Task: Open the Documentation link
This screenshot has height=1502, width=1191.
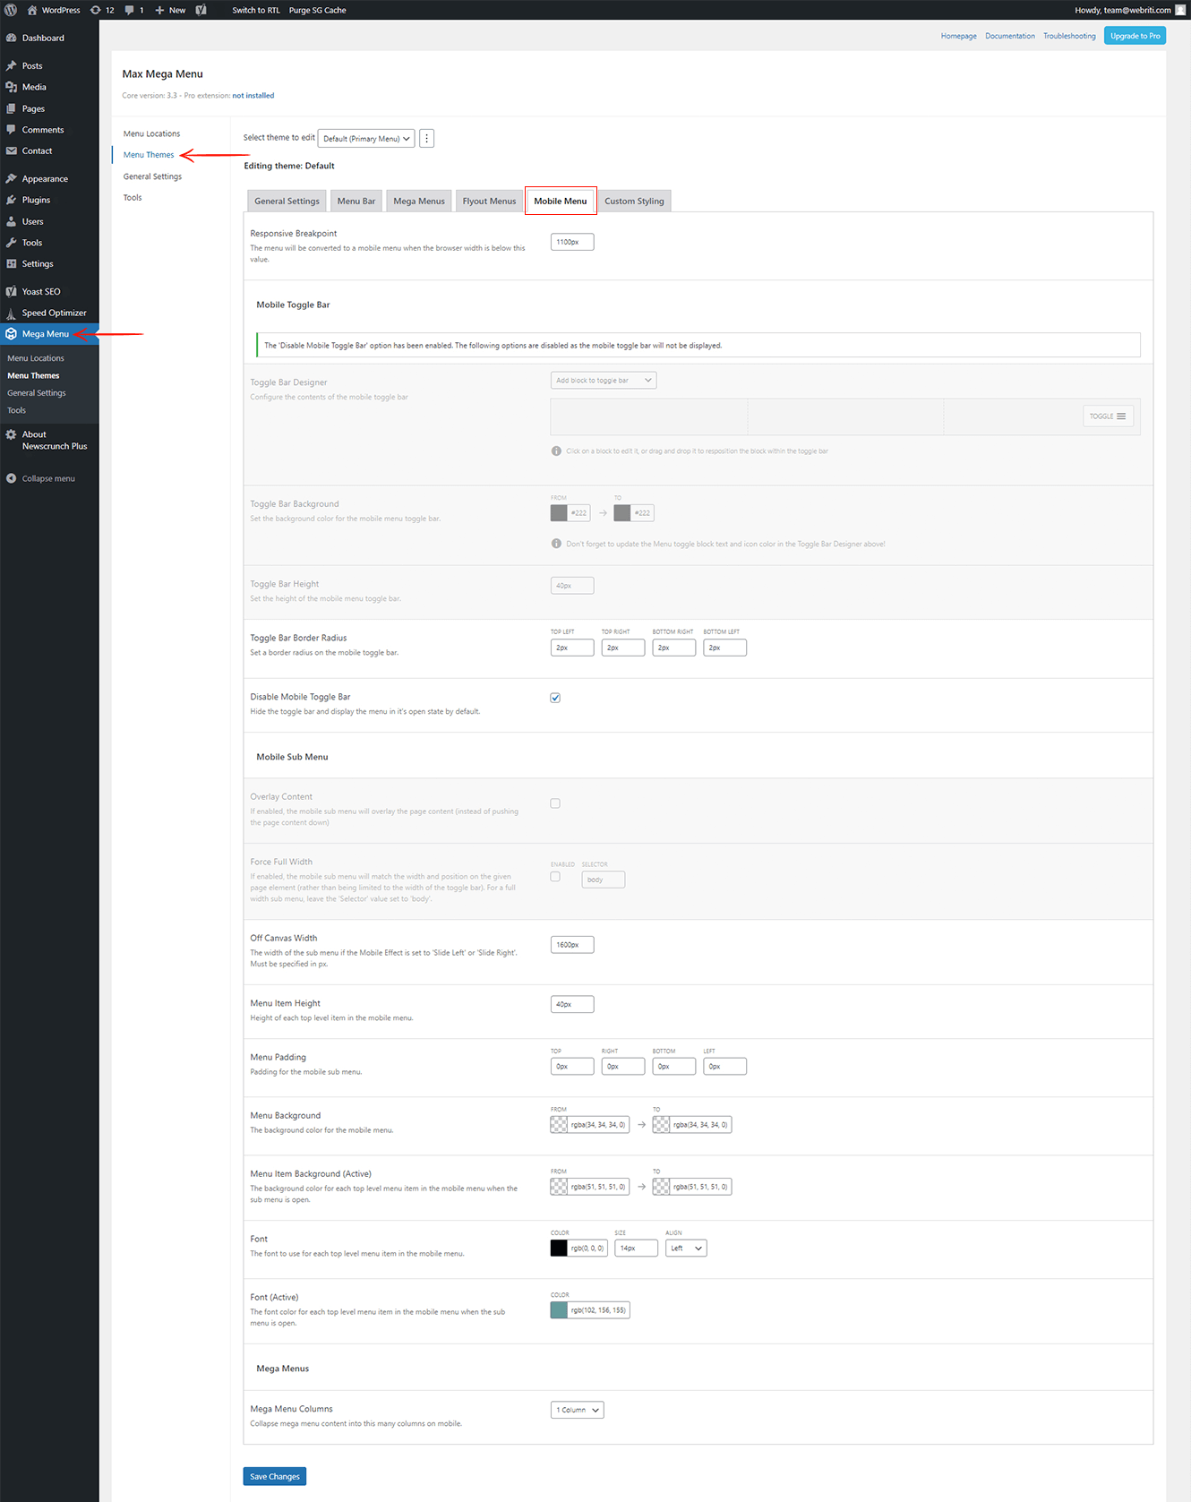Action: tap(1010, 36)
